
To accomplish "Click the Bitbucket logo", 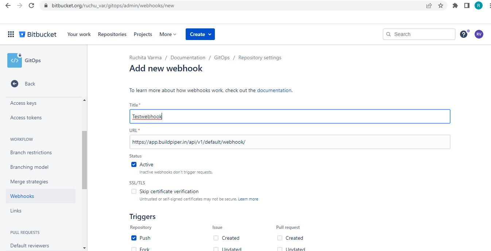I will point(38,34).
